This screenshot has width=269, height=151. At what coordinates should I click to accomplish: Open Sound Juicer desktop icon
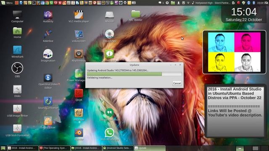click(48, 122)
